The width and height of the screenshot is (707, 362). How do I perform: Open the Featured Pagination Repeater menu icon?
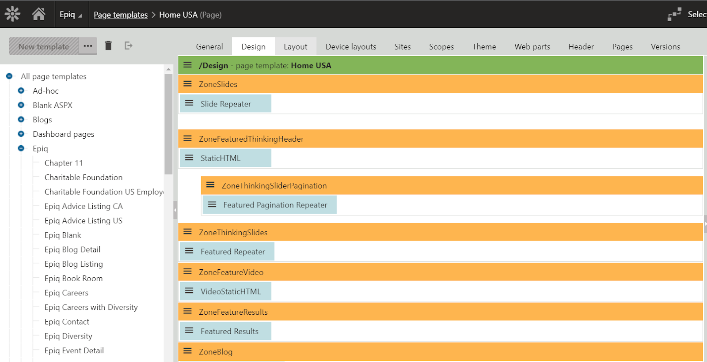point(212,204)
